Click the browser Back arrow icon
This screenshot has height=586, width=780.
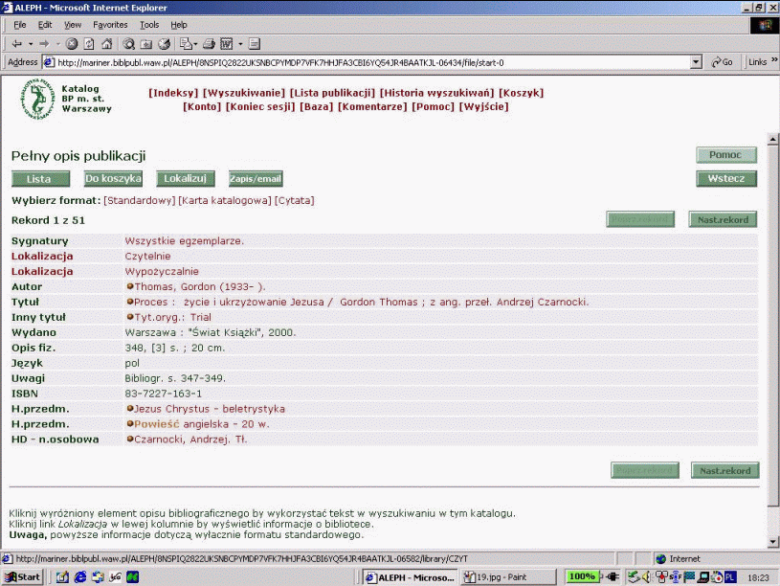coord(16,43)
